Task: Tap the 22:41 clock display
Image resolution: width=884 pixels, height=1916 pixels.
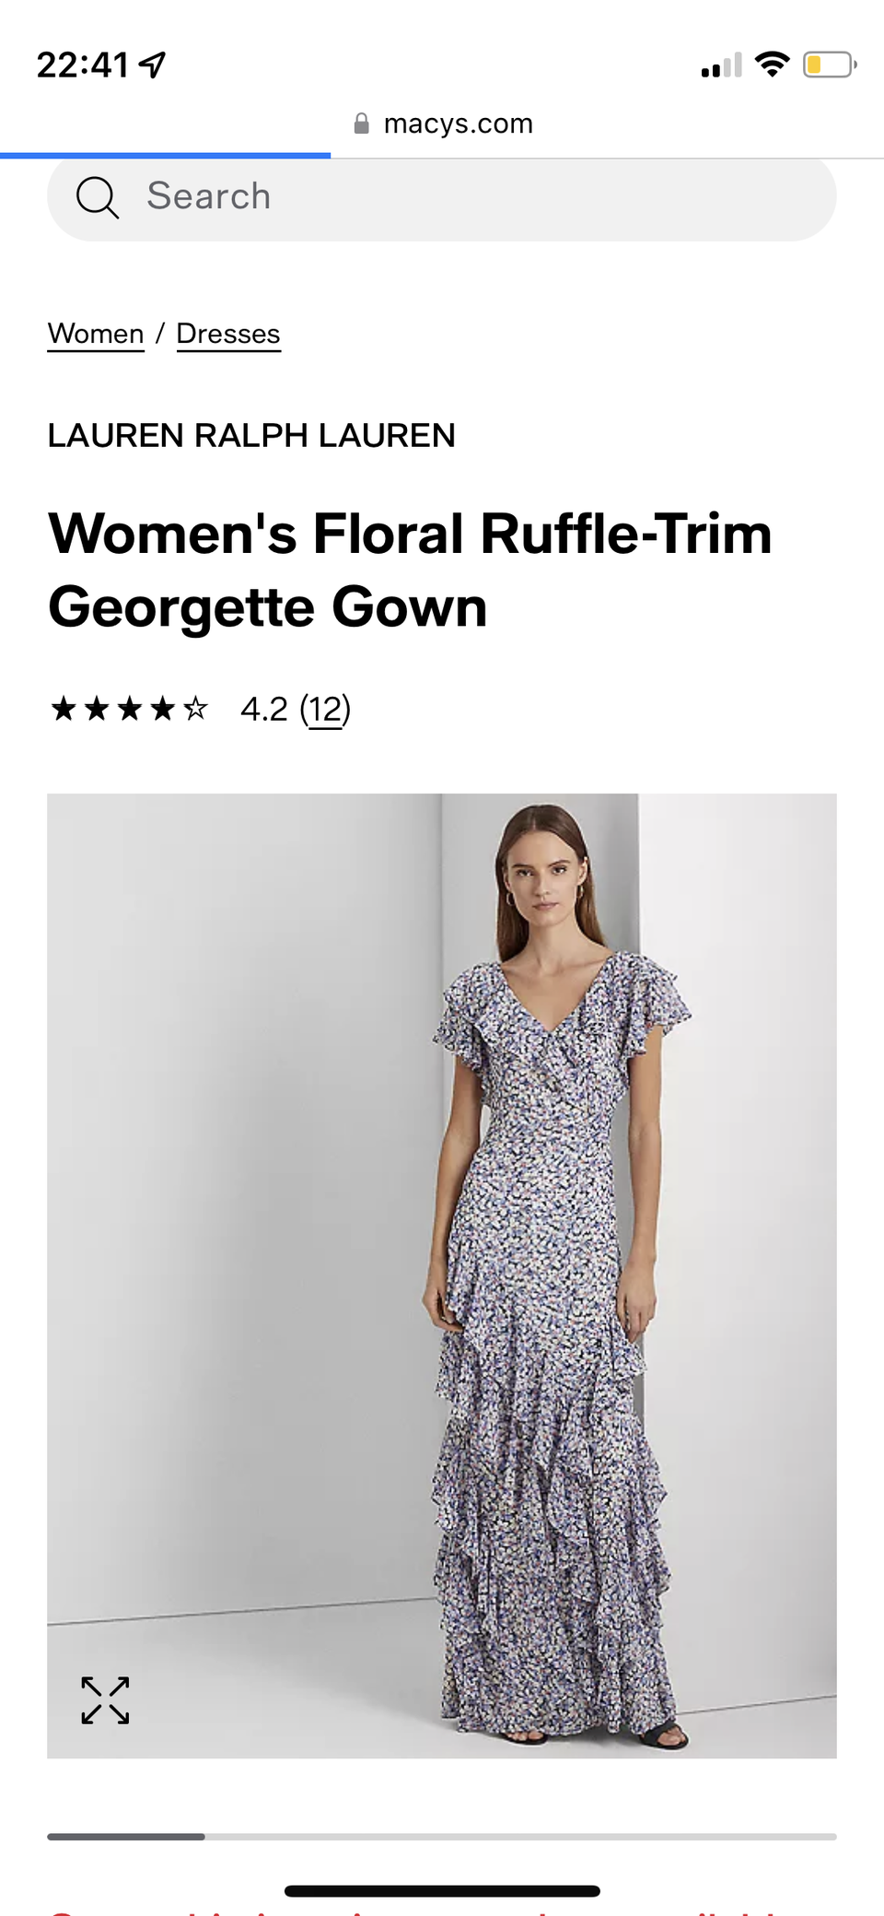Action: coord(83,65)
